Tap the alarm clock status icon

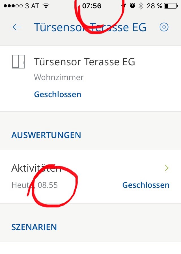pos(133,6)
